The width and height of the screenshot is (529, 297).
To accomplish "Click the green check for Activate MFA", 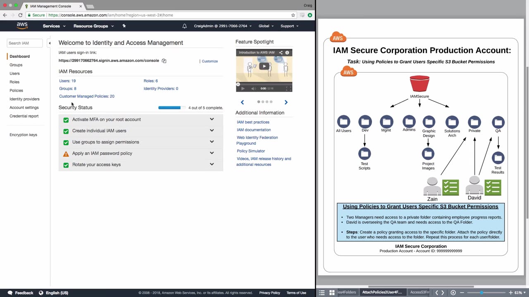I will point(66,120).
